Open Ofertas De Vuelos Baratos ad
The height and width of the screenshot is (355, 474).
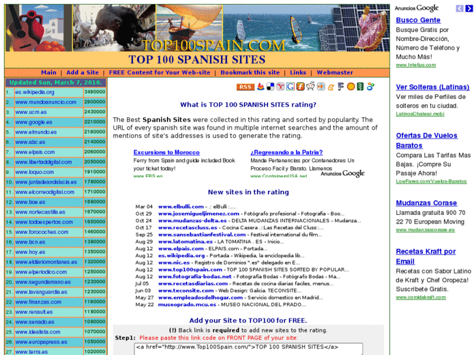pos(426,141)
